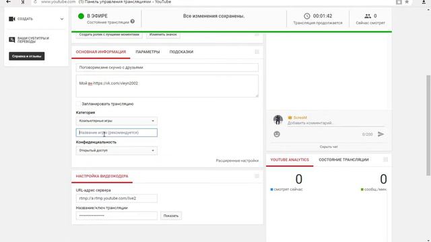The height and width of the screenshot is (242, 431).
Task: Click the bookmark star icon
Action: click(x=407, y=2)
